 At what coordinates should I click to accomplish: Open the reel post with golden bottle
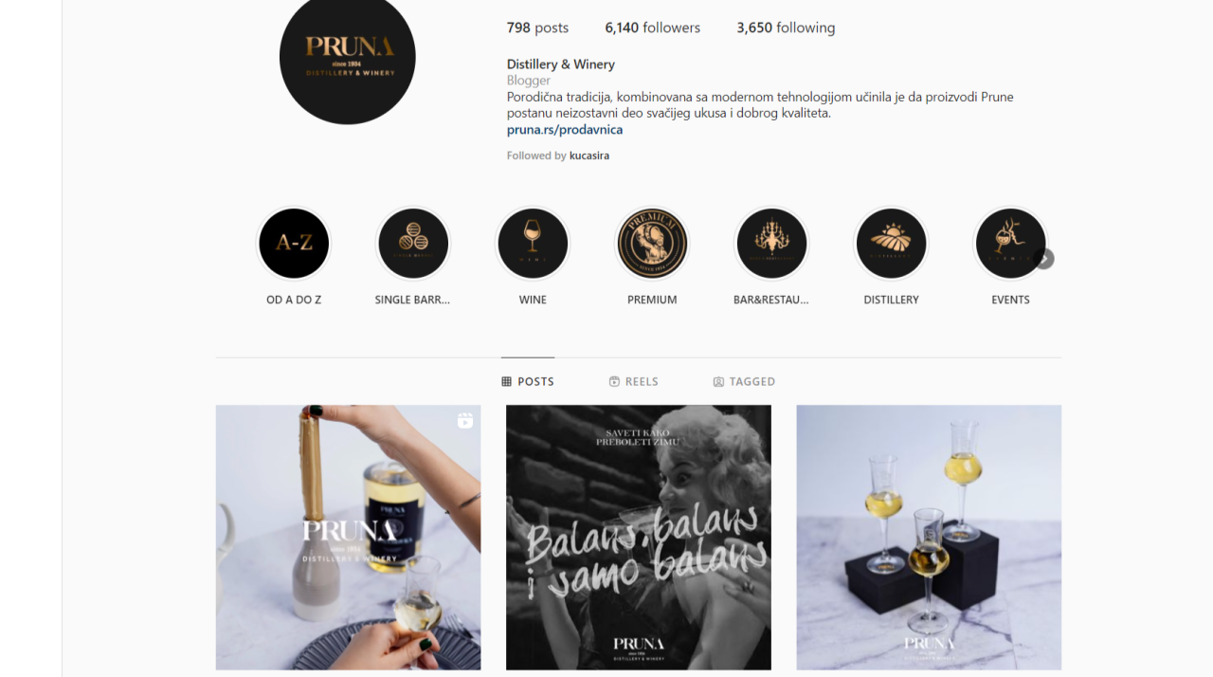[348, 538]
